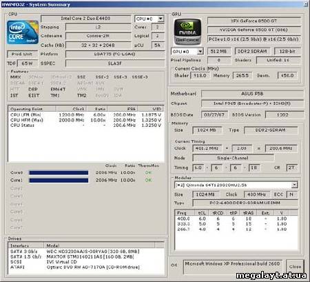310x282 pixels.
Task: Click the Motherboard ASUS P5B field
Action: 252,94
